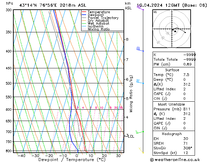The image size is (210, 162).
Task: Click the CAPE (J) label under Surface
Action: tap(162, 94)
